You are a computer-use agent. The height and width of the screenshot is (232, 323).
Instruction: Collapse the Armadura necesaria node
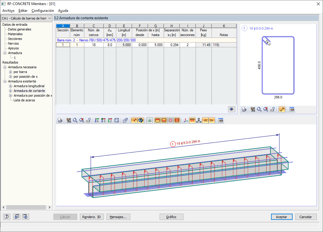pos(5,67)
